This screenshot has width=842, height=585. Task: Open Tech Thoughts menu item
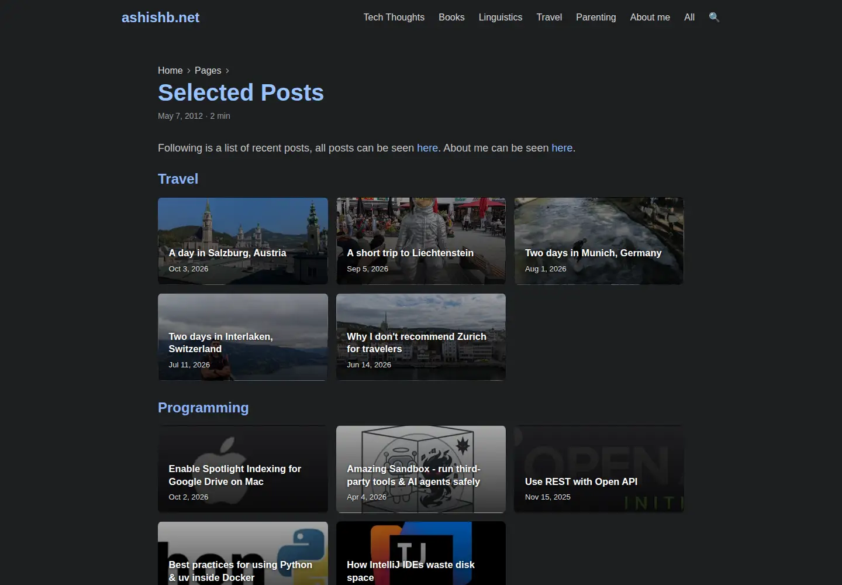[394, 17]
